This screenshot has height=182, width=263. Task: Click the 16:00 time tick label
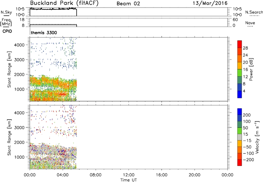tap(161, 175)
